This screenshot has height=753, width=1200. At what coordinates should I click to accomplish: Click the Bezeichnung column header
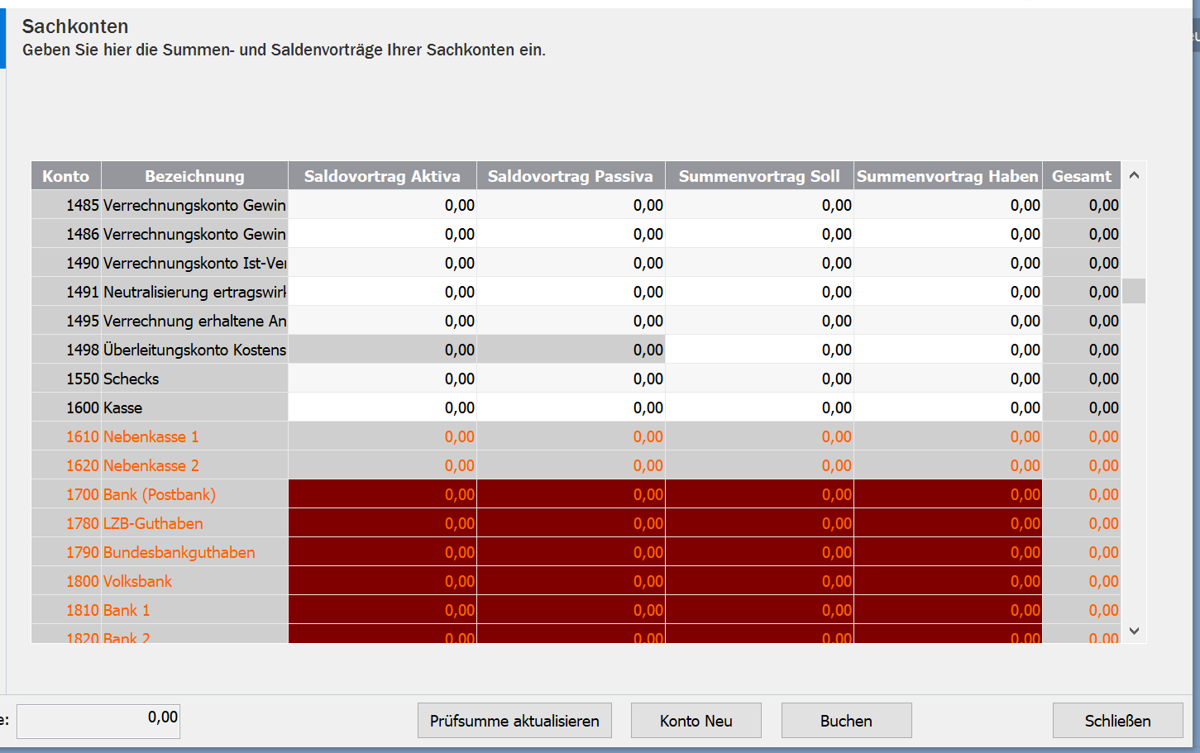click(194, 176)
